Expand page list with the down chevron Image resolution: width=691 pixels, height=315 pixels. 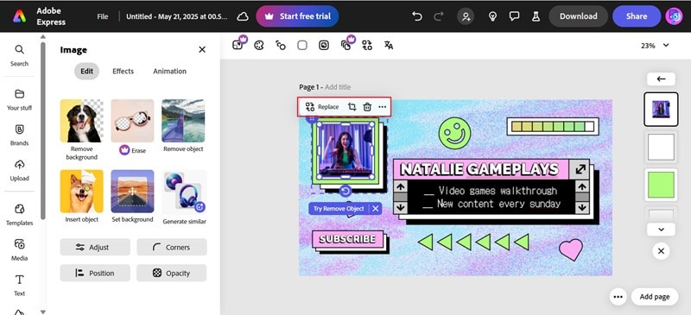(x=661, y=230)
